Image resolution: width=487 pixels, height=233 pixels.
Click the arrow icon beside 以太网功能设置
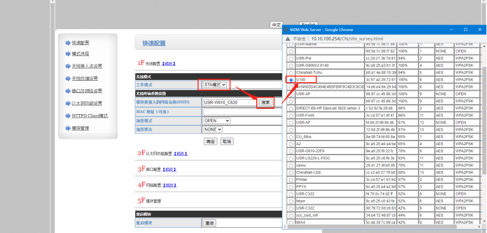tap(68, 103)
